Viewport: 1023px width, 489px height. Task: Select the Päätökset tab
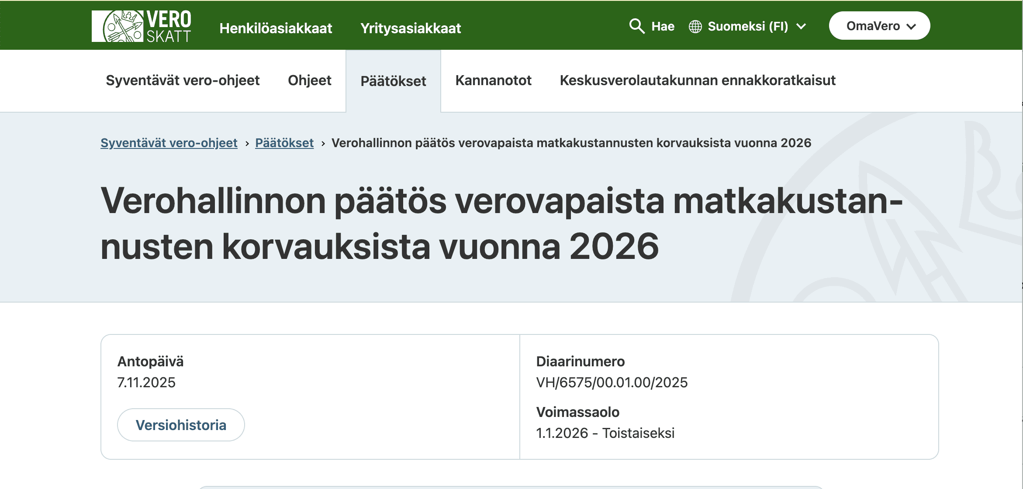pyautogui.click(x=393, y=81)
